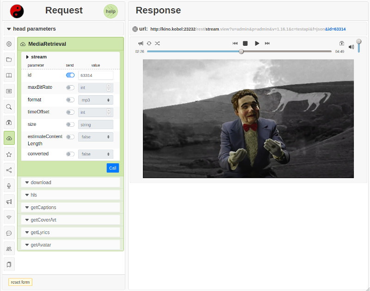This screenshot has width=370, height=291.
Task: Open the bookmarks sidebar icon
Action: pos(9,264)
